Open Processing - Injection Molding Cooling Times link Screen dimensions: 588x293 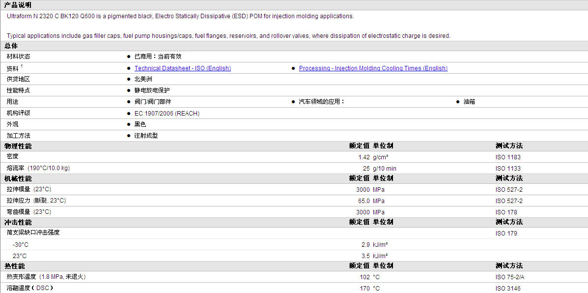pyautogui.click(x=373, y=68)
